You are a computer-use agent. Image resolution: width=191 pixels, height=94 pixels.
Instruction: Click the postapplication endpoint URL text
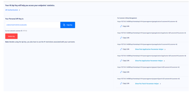(x=147, y=44)
